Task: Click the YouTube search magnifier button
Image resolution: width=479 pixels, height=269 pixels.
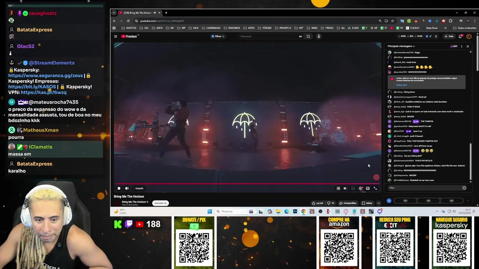Action: [308, 36]
